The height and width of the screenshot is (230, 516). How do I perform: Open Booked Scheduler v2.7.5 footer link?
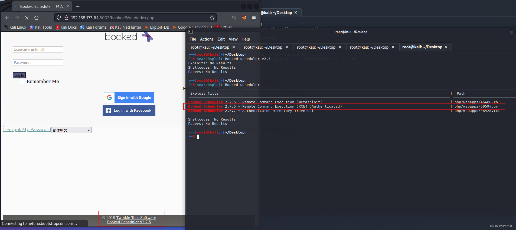[129, 222]
